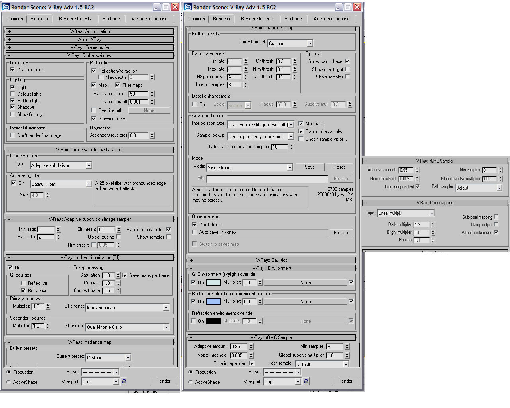The image size is (510, 408).
Task: Enable Sub-pixel mapping in Color mapping
Action: point(496,217)
